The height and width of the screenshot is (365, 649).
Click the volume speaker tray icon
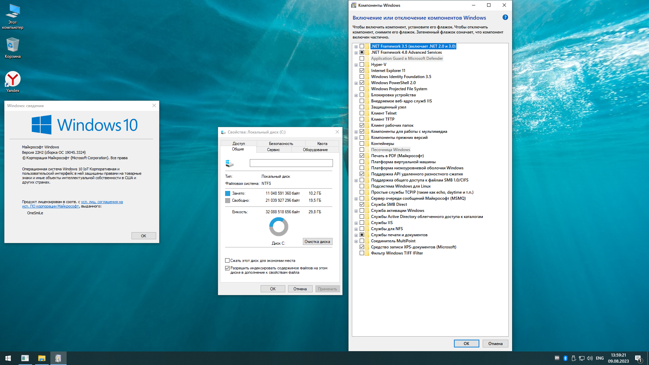click(x=590, y=358)
